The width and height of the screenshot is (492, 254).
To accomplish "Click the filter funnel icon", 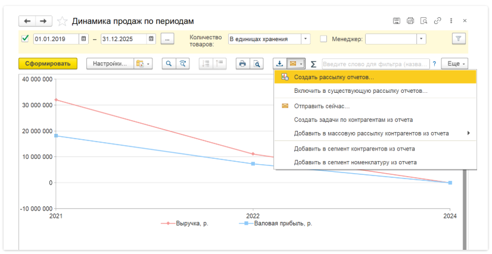I will pyautogui.click(x=459, y=39).
